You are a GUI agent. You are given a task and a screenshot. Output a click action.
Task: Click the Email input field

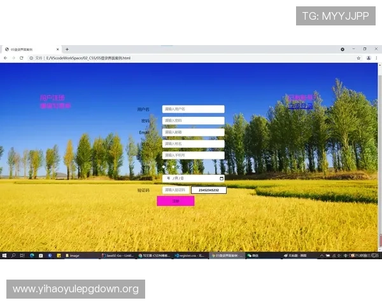[193, 132]
